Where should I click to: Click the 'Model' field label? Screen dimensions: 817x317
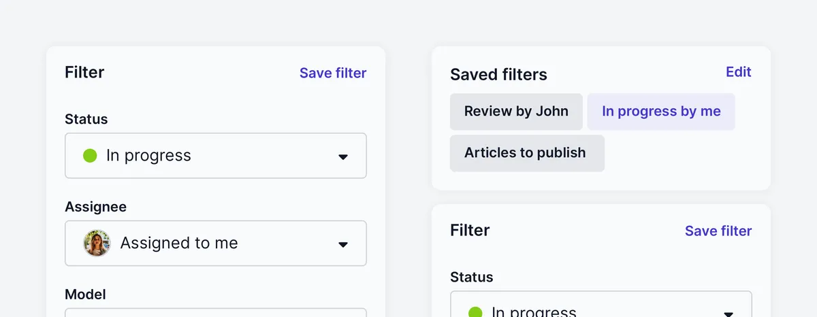tap(85, 295)
